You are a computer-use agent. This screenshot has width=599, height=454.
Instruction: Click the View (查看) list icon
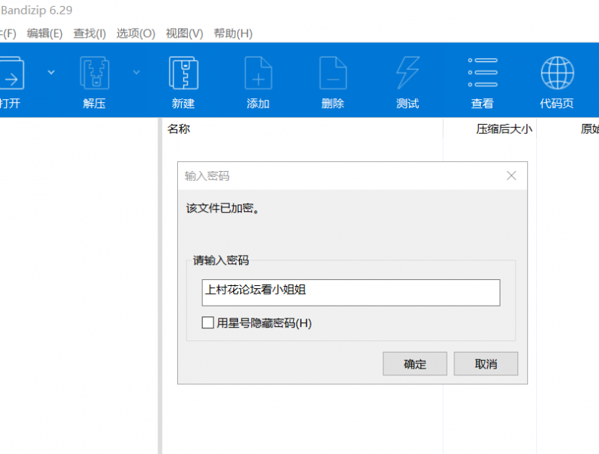pos(482,74)
